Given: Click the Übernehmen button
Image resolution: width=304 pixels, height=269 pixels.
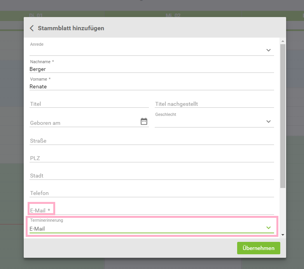Looking at the screenshot, I should click(259, 248).
